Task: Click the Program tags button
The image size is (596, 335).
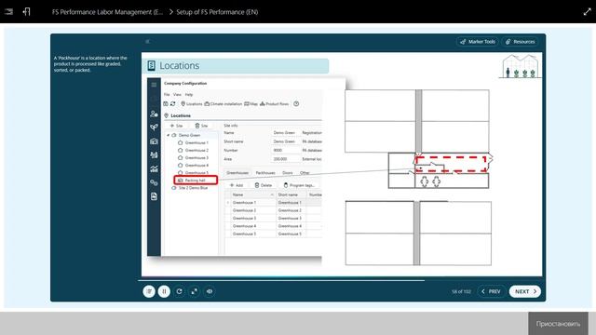Action: point(299,185)
